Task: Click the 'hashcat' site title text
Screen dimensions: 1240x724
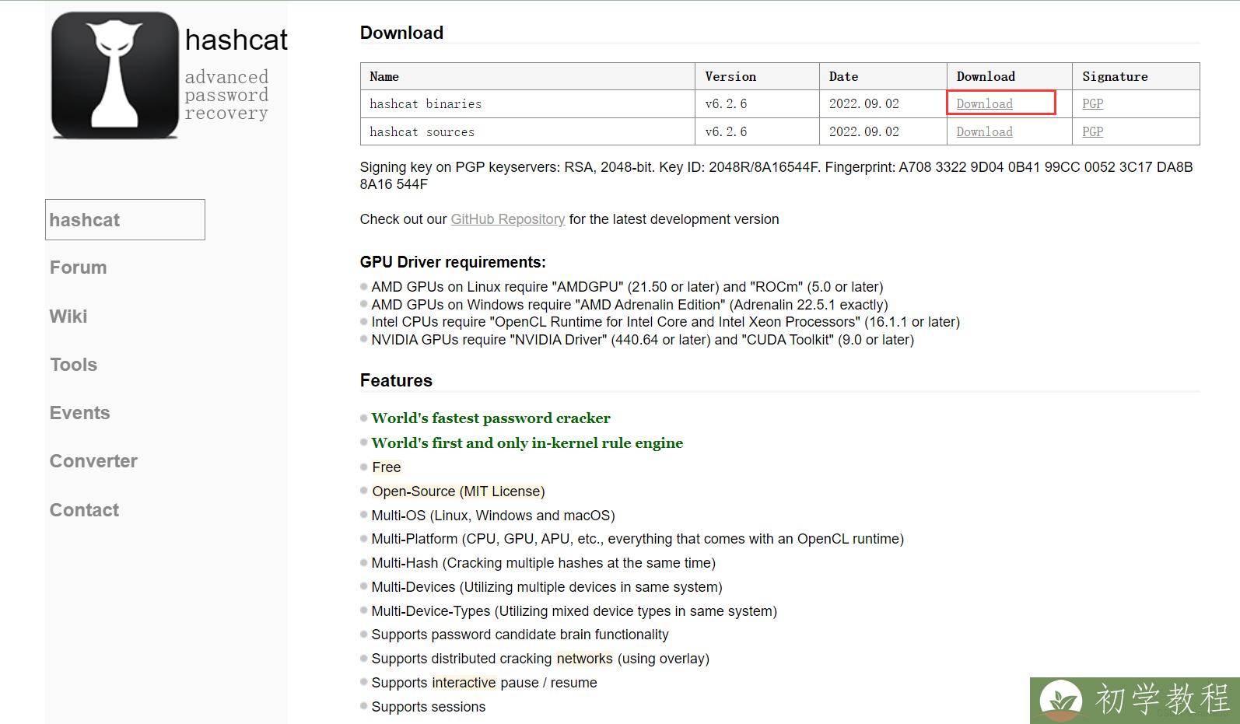Action: [236, 40]
